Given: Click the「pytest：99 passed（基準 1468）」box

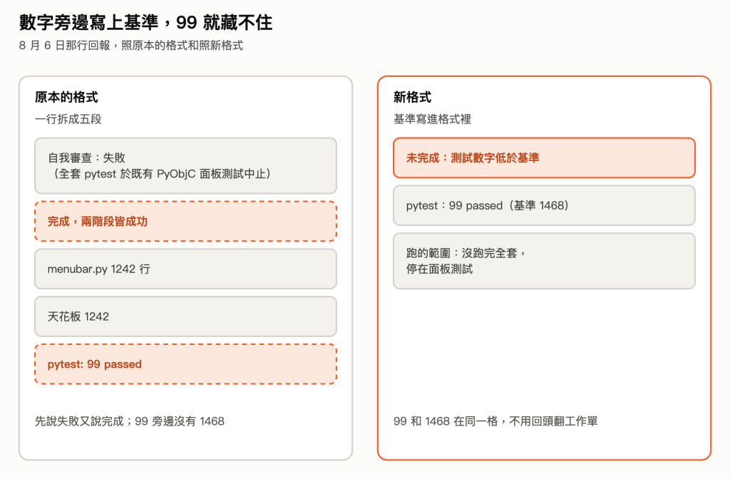Looking at the screenshot, I should tap(544, 205).
